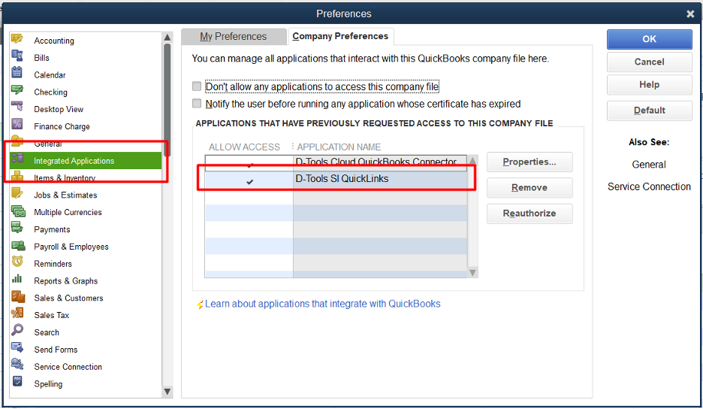Click the Spelling category icon
Viewport: 703px width, 409px height.
click(x=17, y=382)
